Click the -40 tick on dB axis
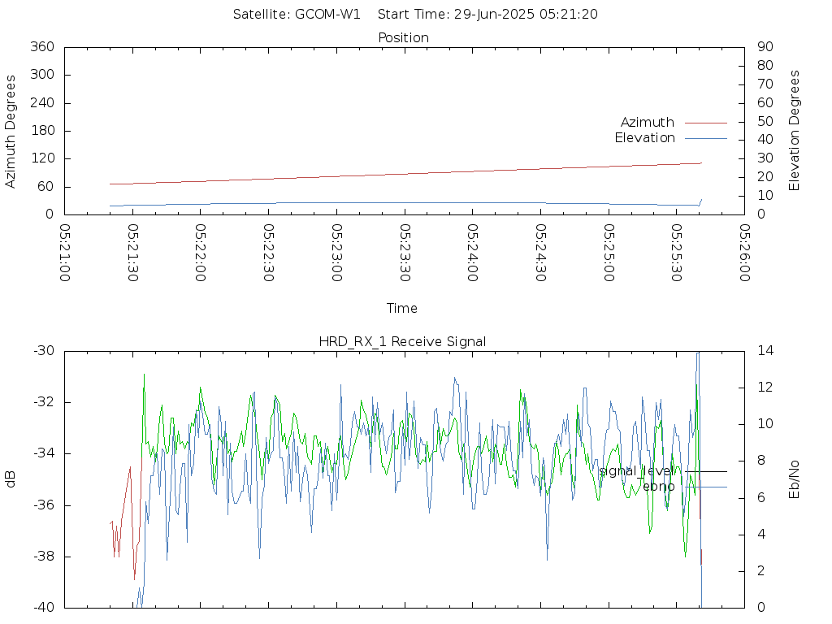 click(x=44, y=608)
